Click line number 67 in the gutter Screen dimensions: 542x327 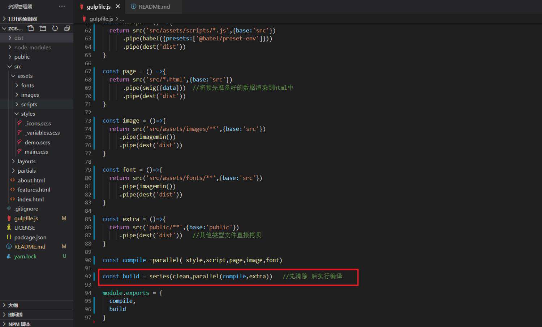click(88, 71)
